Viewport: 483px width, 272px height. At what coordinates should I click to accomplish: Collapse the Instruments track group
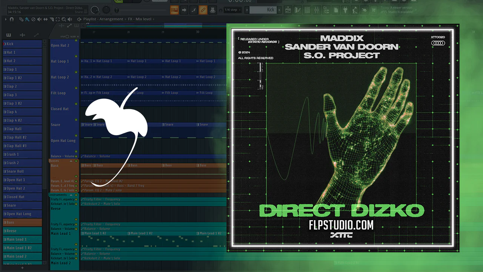coord(71,195)
